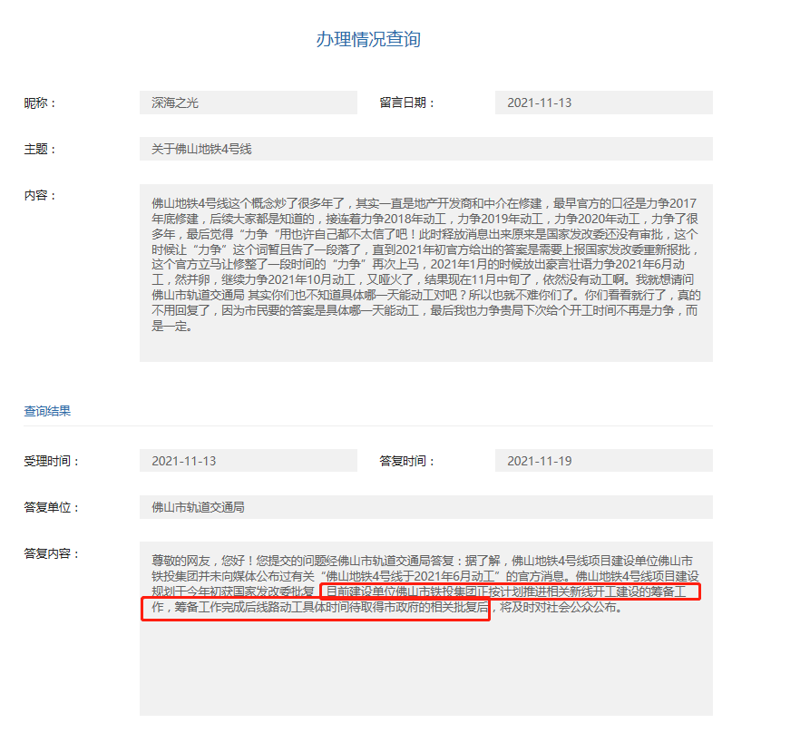Click the 留言日期 label
This screenshot has height=733, width=810.
(407, 103)
